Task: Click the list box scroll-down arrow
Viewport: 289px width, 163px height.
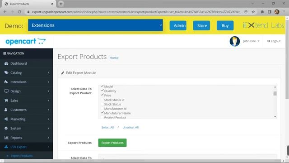Action: tap(275, 116)
